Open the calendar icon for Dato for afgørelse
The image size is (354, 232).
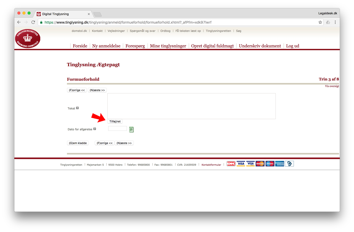(131, 129)
